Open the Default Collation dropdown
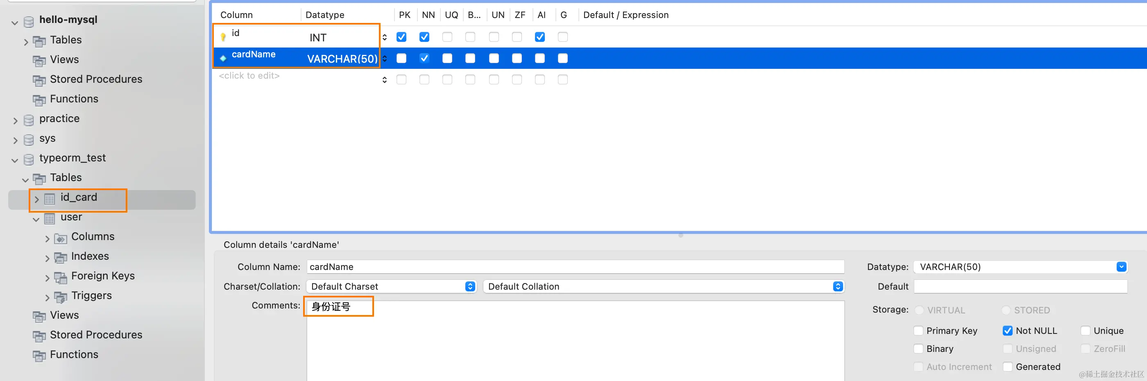This screenshot has width=1147, height=381. coord(664,287)
